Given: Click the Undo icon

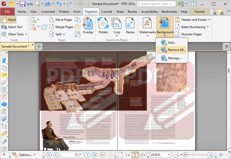Looking at the screenshot, I should click(59, 4).
